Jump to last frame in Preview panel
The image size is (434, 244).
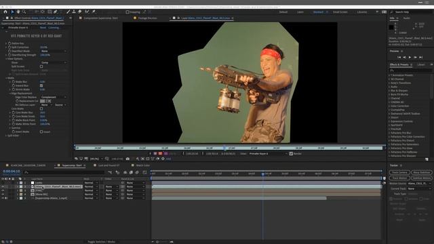[x=421, y=57]
